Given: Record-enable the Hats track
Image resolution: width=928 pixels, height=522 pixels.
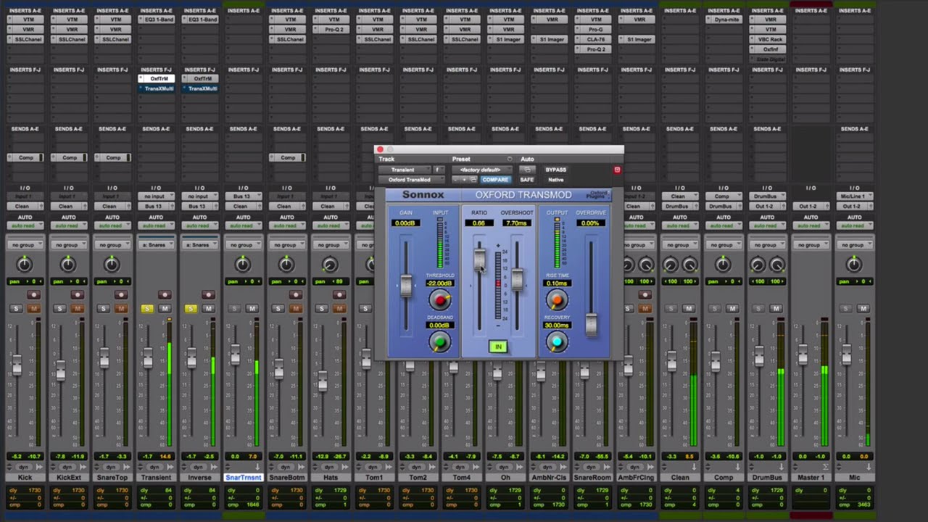Looking at the screenshot, I should coord(339,295).
